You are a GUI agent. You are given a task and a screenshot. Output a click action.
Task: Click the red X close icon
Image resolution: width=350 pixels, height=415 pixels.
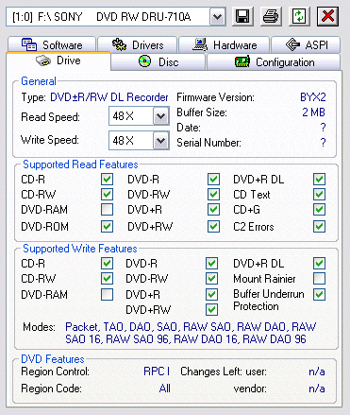tap(328, 16)
